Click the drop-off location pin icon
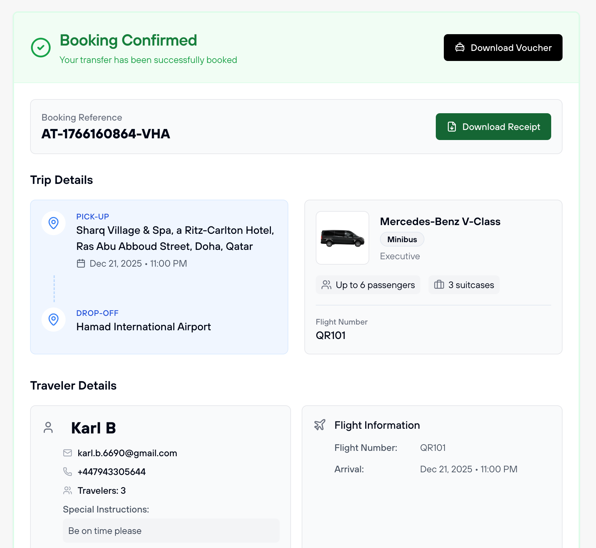The image size is (596, 548). click(x=54, y=319)
